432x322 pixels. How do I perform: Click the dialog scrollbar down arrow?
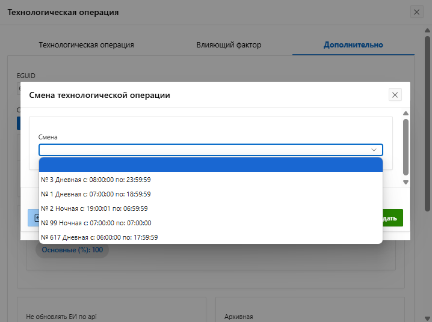(x=406, y=182)
